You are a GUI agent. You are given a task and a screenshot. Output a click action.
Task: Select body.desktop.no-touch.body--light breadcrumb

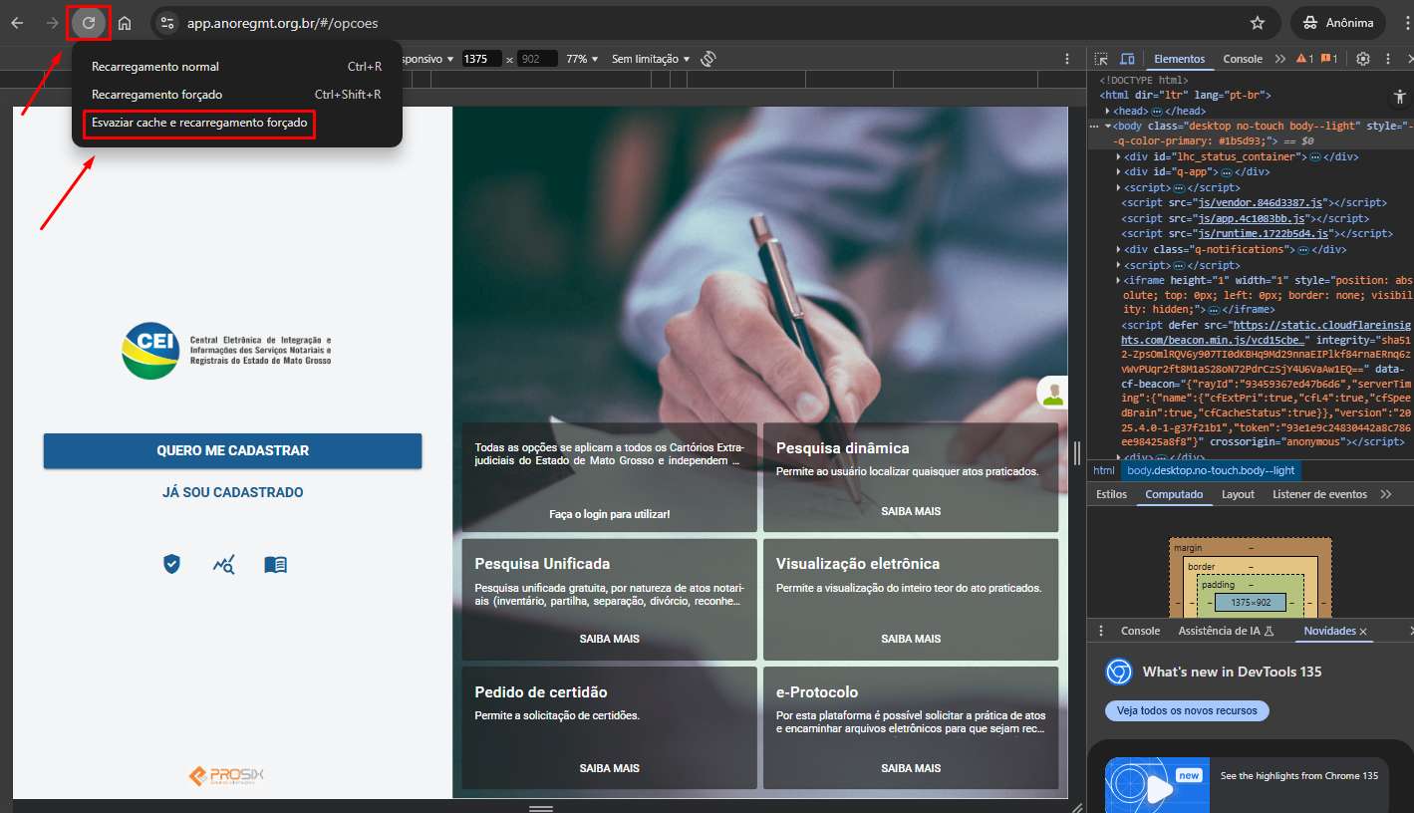[1211, 470]
